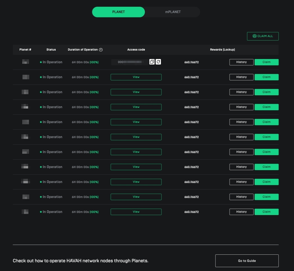Select the 660.116672 reward in the first row
Image resolution: width=294 pixels, height=271 pixels.
(191, 62)
